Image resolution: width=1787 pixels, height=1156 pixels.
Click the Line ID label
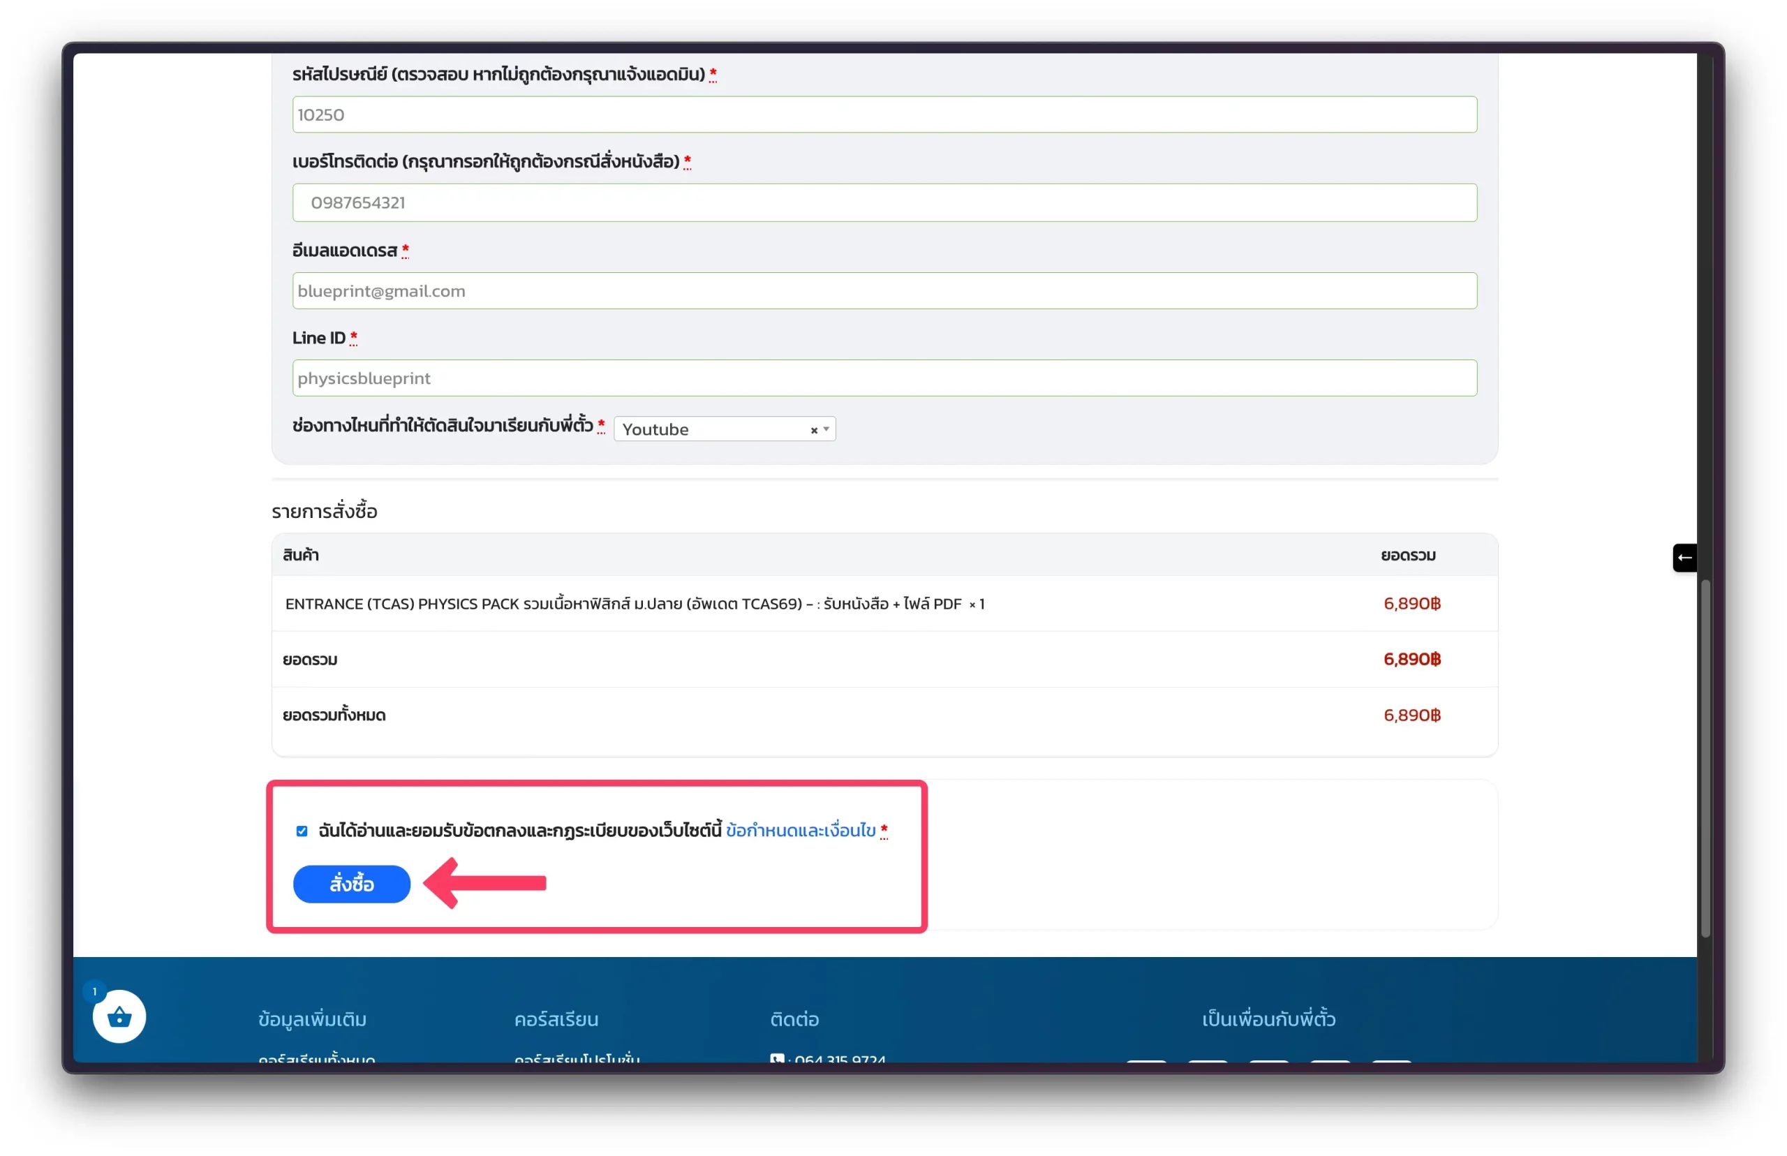coord(319,338)
